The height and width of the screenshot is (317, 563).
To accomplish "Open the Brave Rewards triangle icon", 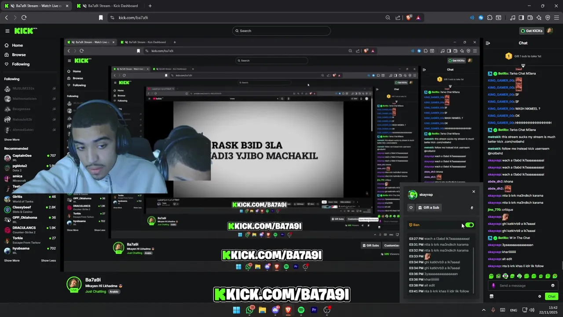I will pyautogui.click(x=418, y=18).
